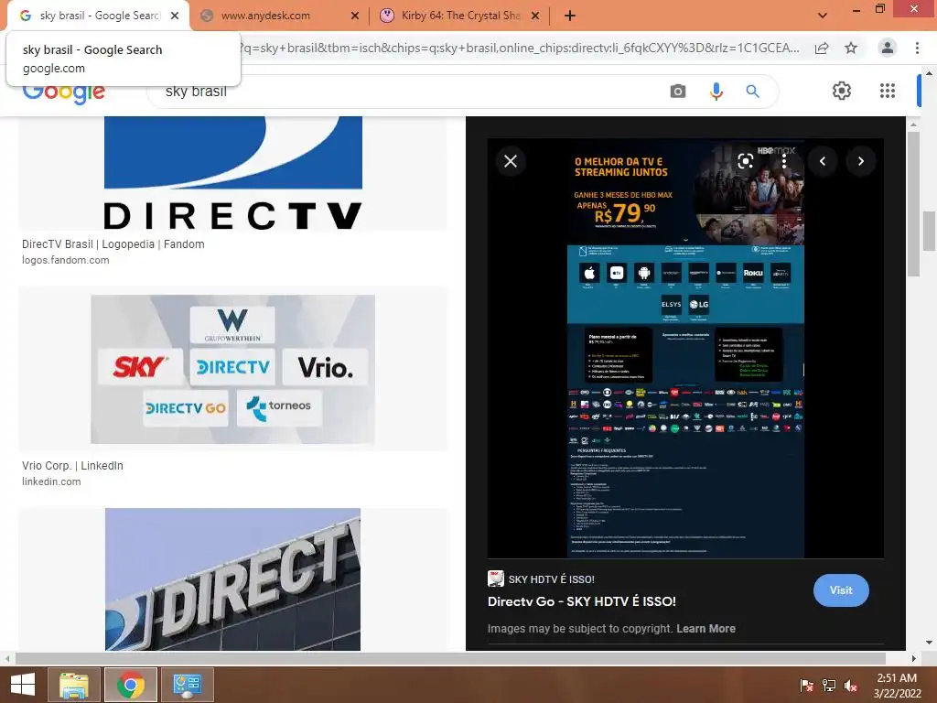Screen dimensions: 937x703
Task: Open Control Panel taskbar icon
Action: pyautogui.click(x=187, y=685)
